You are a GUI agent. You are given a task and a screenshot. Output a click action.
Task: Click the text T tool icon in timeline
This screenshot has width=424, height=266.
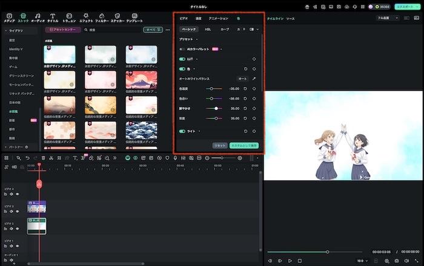[75, 158]
